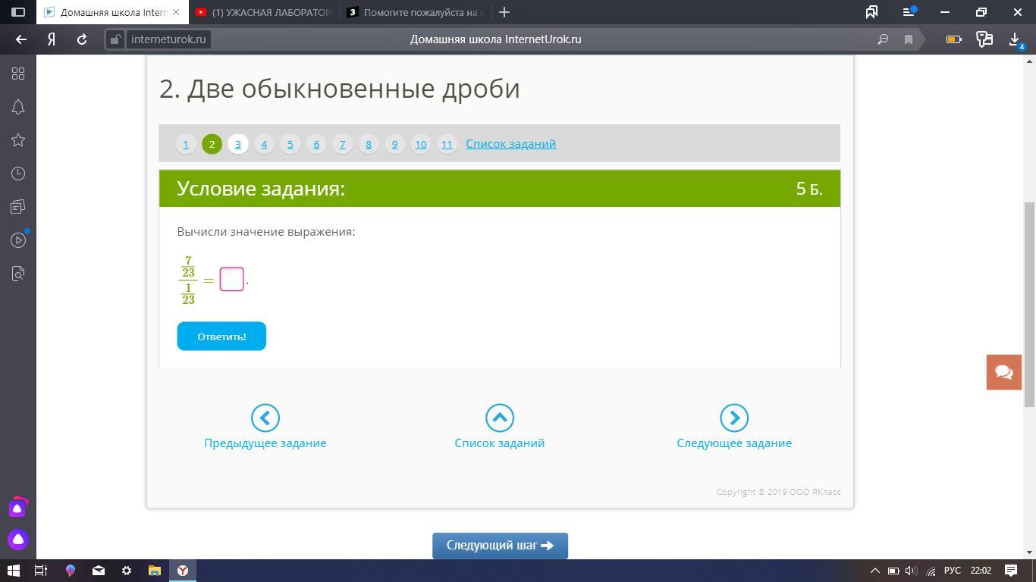
Task: Click the answer input box
Action: click(231, 279)
